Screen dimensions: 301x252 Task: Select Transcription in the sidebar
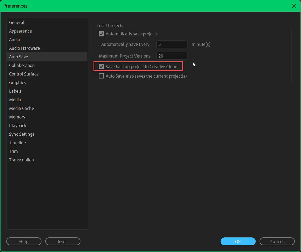(x=47, y=160)
